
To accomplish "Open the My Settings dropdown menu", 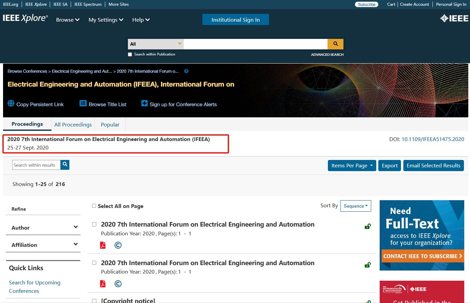I will [x=106, y=20].
